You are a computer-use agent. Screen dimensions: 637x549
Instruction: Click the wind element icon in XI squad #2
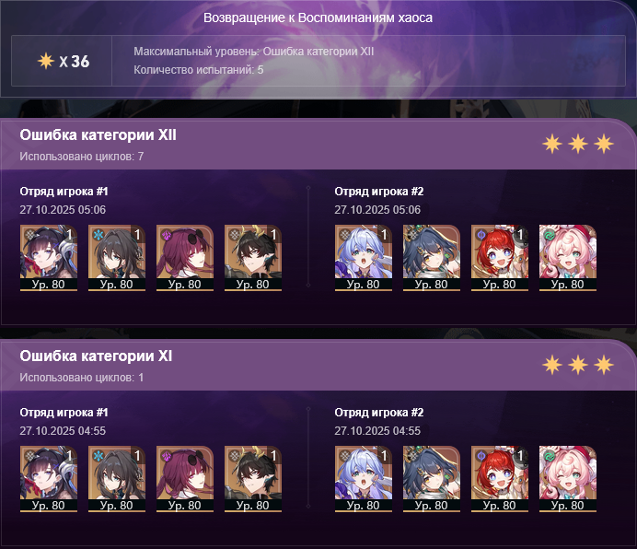click(x=550, y=456)
